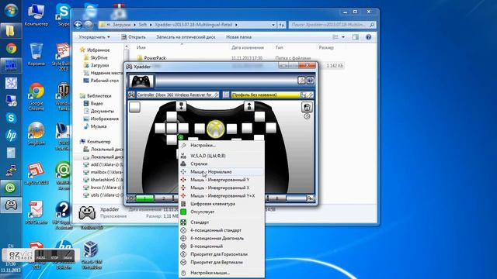The height and width of the screenshot is (279, 497).
Task: Choose Мышь - Инвертированный X menu item
Action: point(221,188)
